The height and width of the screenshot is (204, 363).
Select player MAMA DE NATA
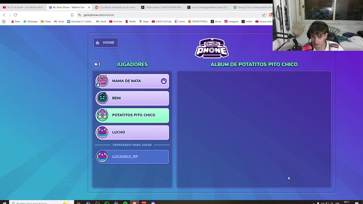pos(132,81)
